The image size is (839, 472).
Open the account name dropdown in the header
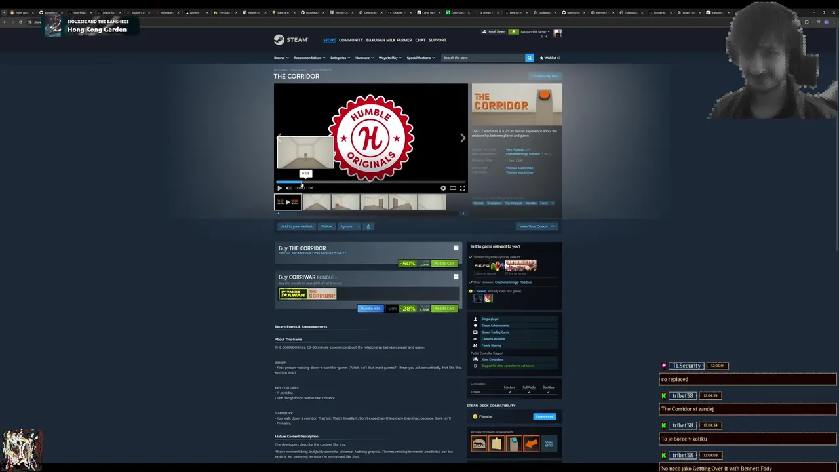(534, 31)
